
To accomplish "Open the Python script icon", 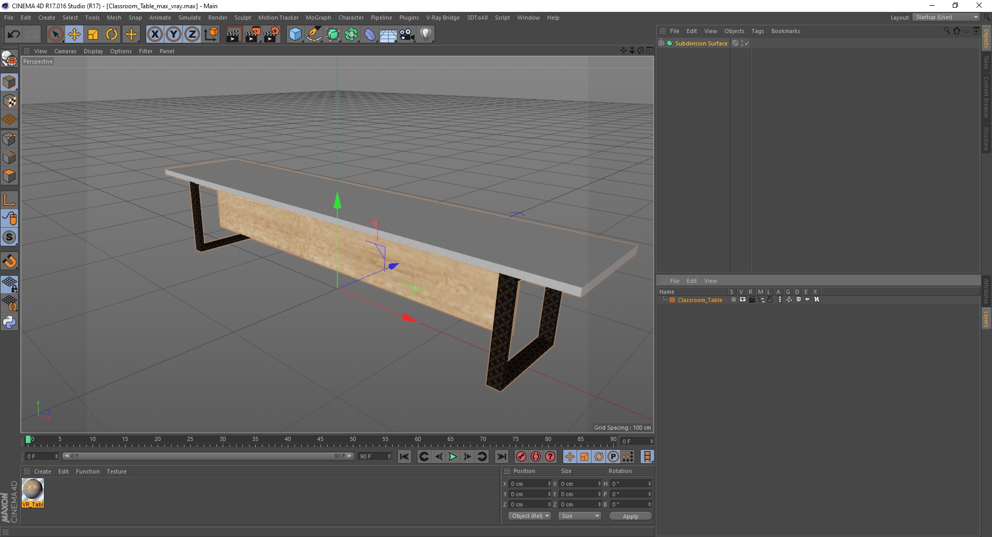I will point(9,322).
